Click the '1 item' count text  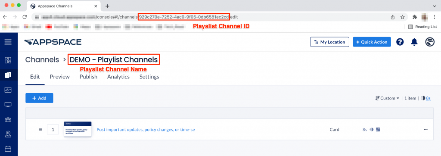410,98
